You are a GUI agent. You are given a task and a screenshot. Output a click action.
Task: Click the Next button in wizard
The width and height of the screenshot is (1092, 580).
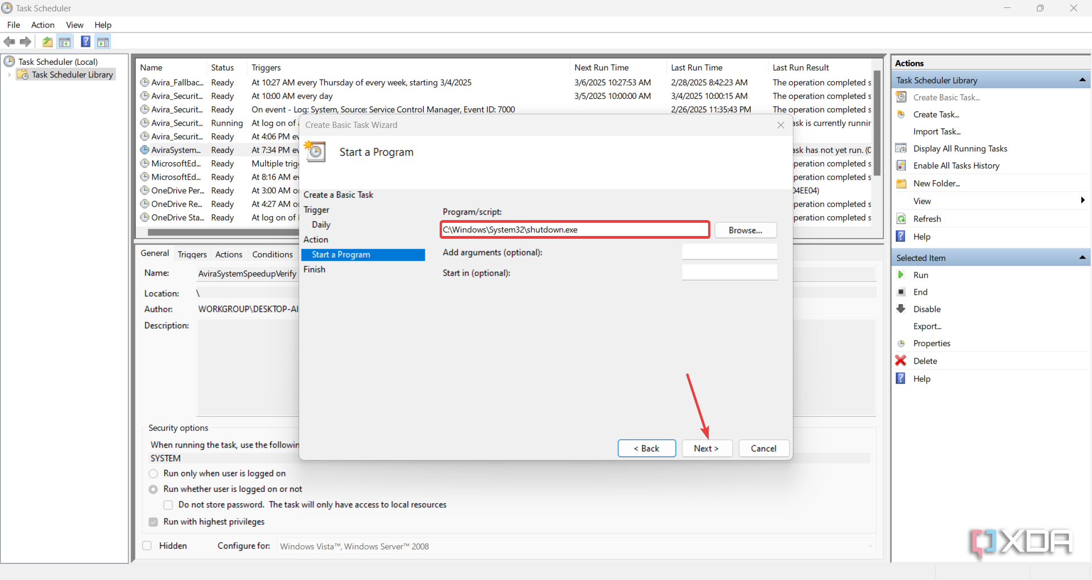[706, 448]
